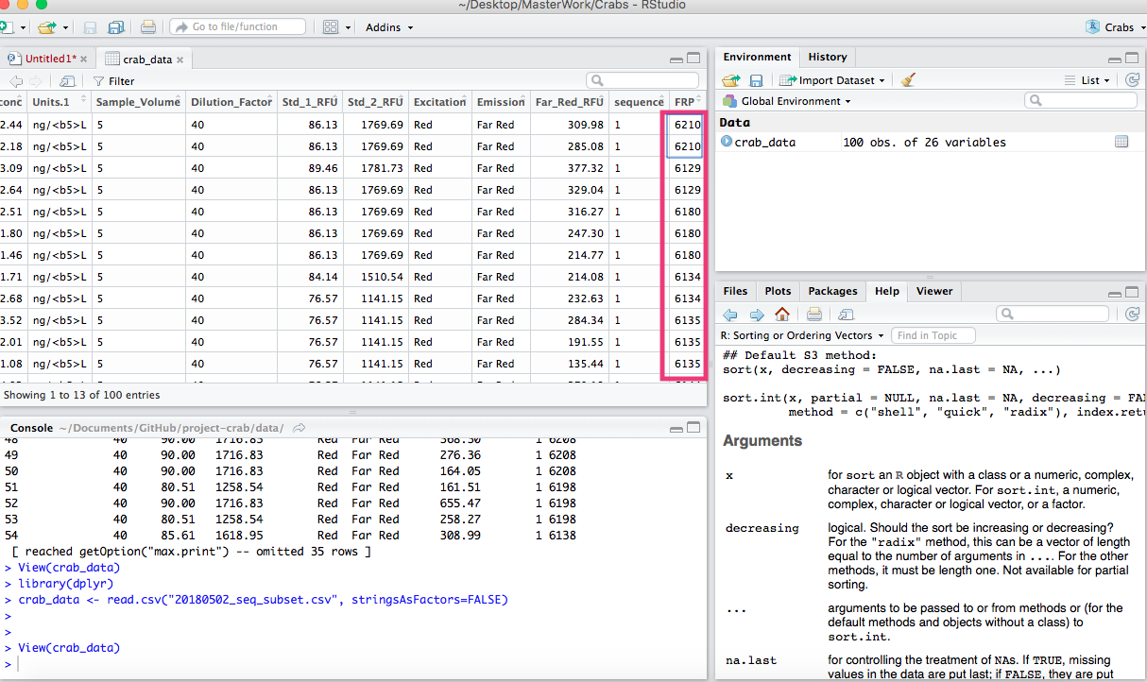Navigate back in the Help pane
This screenshot has height=682, width=1147.
pos(729,314)
